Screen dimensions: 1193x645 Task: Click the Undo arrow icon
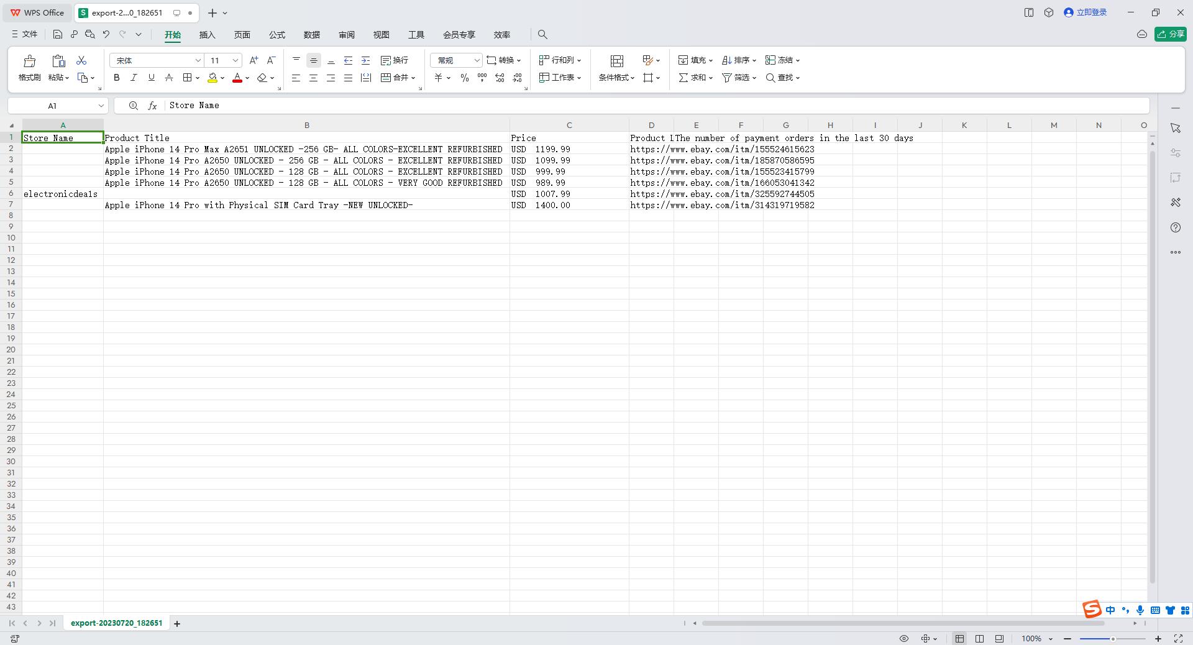(x=106, y=35)
